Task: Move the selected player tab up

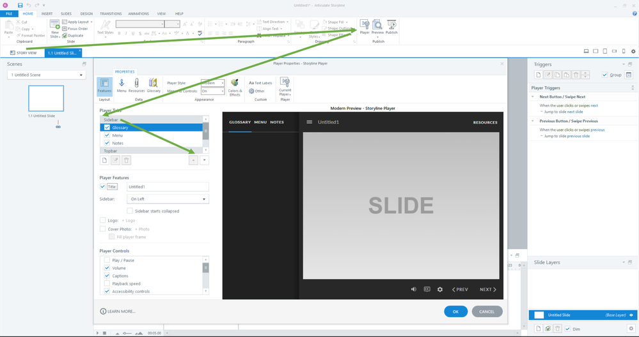Action: click(194, 160)
